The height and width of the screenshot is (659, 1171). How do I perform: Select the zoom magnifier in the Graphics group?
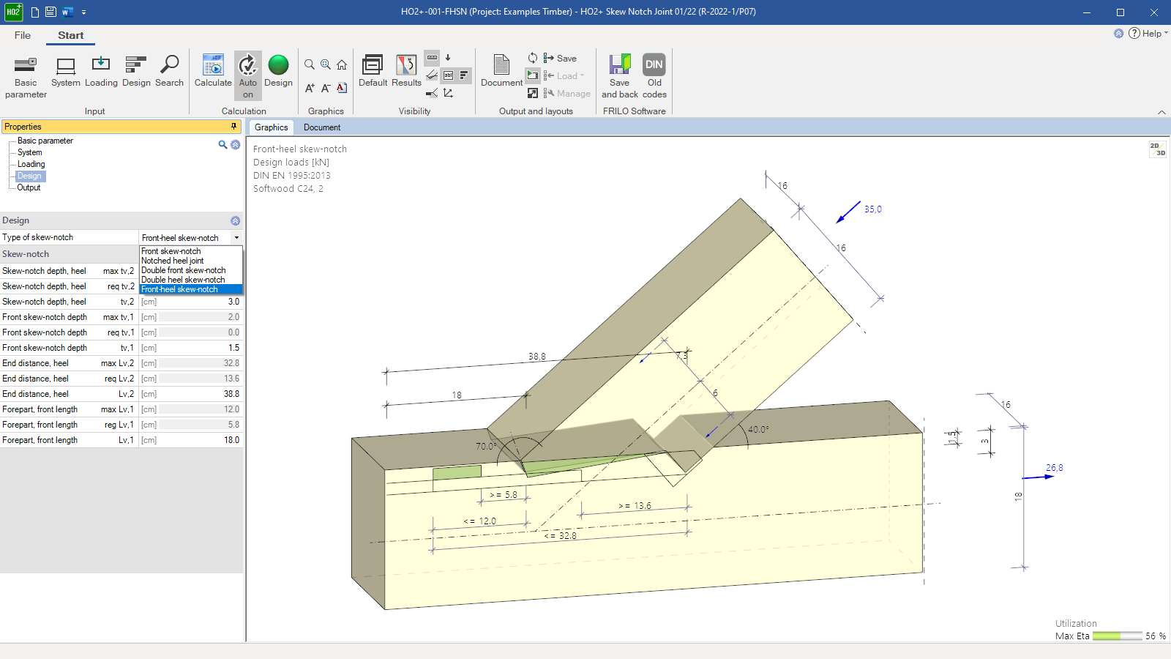pos(310,64)
